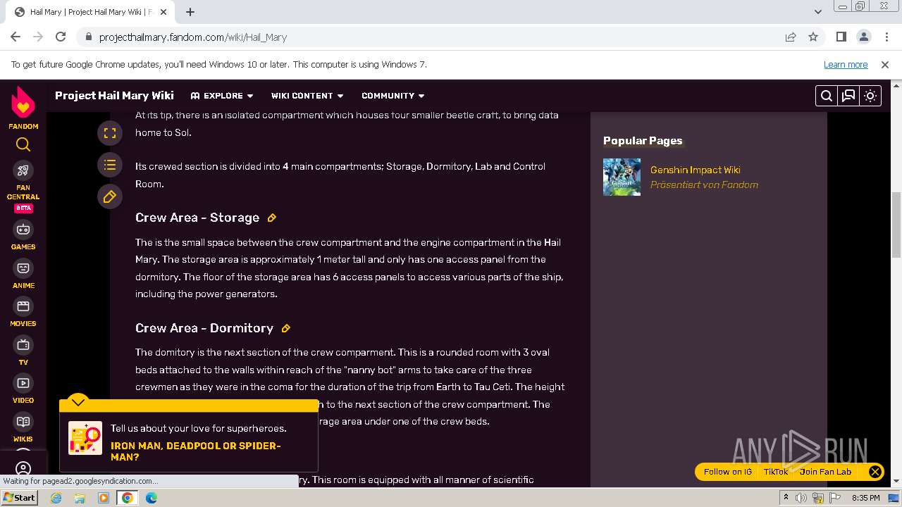This screenshot has width=902, height=507.
Task: Open the tab search dropdown arrow
Action: (818, 12)
